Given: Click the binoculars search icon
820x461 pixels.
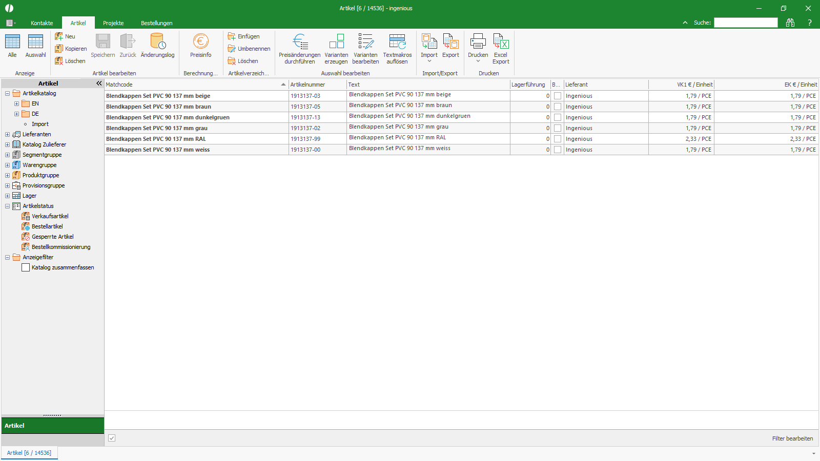Looking at the screenshot, I should (790, 23).
